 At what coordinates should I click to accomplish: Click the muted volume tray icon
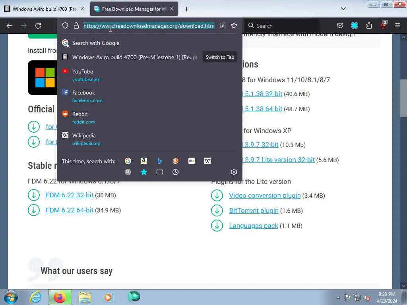pyautogui.click(x=367, y=297)
